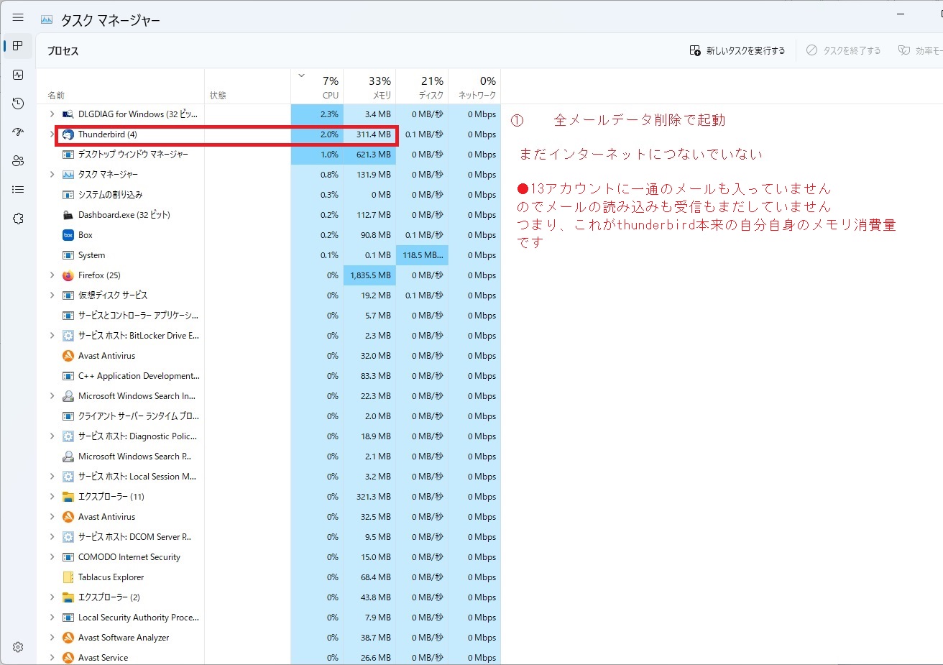
Task: Expand the Firefox (25) process group
Action: pyautogui.click(x=52, y=275)
